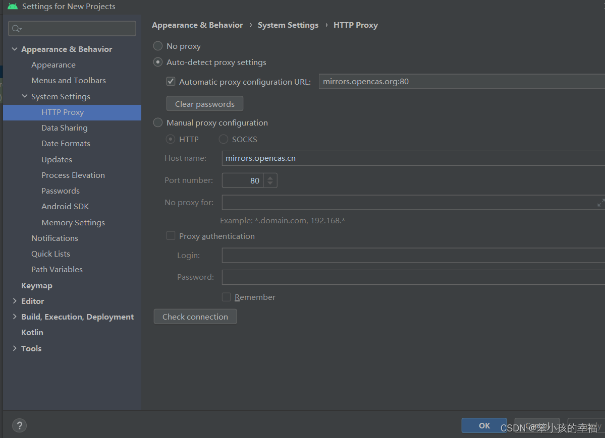Increase the port number with up arrow
The height and width of the screenshot is (438, 605).
pos(270,178)
